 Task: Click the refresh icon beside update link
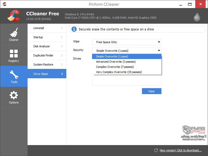[156, 150]
